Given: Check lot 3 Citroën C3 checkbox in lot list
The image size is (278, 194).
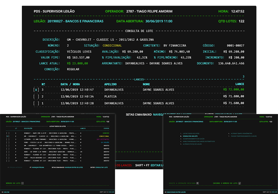Looking at the screenshot, I should pyautogui.click(x=8, y=139).
